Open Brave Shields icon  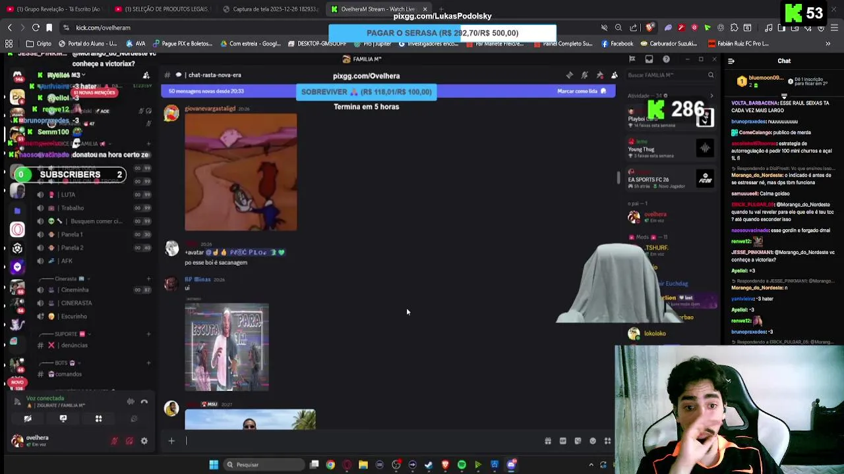point(650,28)
